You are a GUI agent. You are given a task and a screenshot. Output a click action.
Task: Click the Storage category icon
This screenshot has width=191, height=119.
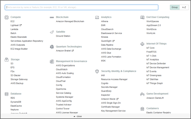(7, 60)
